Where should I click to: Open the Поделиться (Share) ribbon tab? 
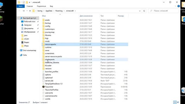41,6
